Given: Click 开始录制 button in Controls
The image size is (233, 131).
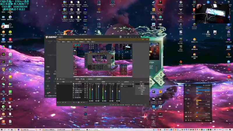Looking at the screenshot, I should pyautogui.click(x=142, y=86).
